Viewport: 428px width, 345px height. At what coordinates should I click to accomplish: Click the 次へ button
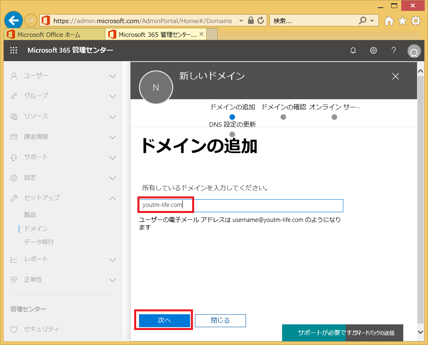(164, 320)
